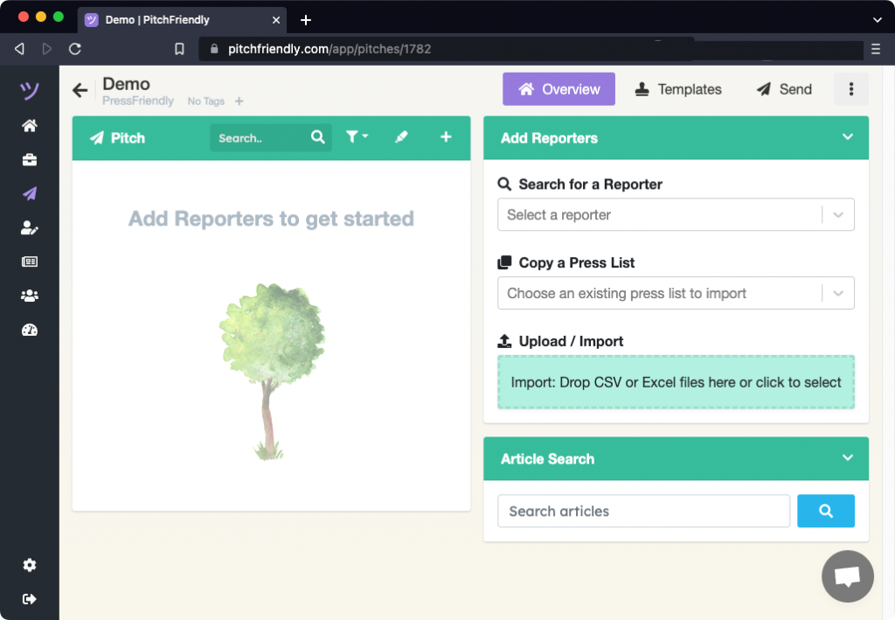This screenshot has width=895, height=620.
Task: Open the dashboard gauge sidebar icon
Action: click(x=30, y=331)
